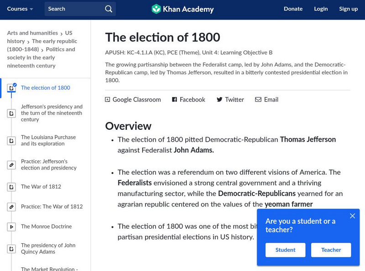Close the student or teacher popup
Image resolution: width=365 pixels, height=271 pixels.
352,216
